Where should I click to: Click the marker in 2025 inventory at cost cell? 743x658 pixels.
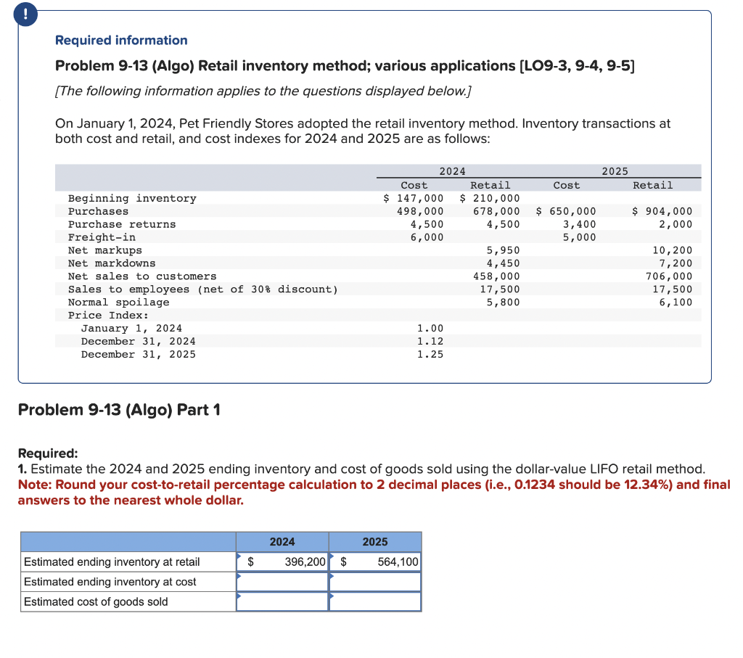332,577
